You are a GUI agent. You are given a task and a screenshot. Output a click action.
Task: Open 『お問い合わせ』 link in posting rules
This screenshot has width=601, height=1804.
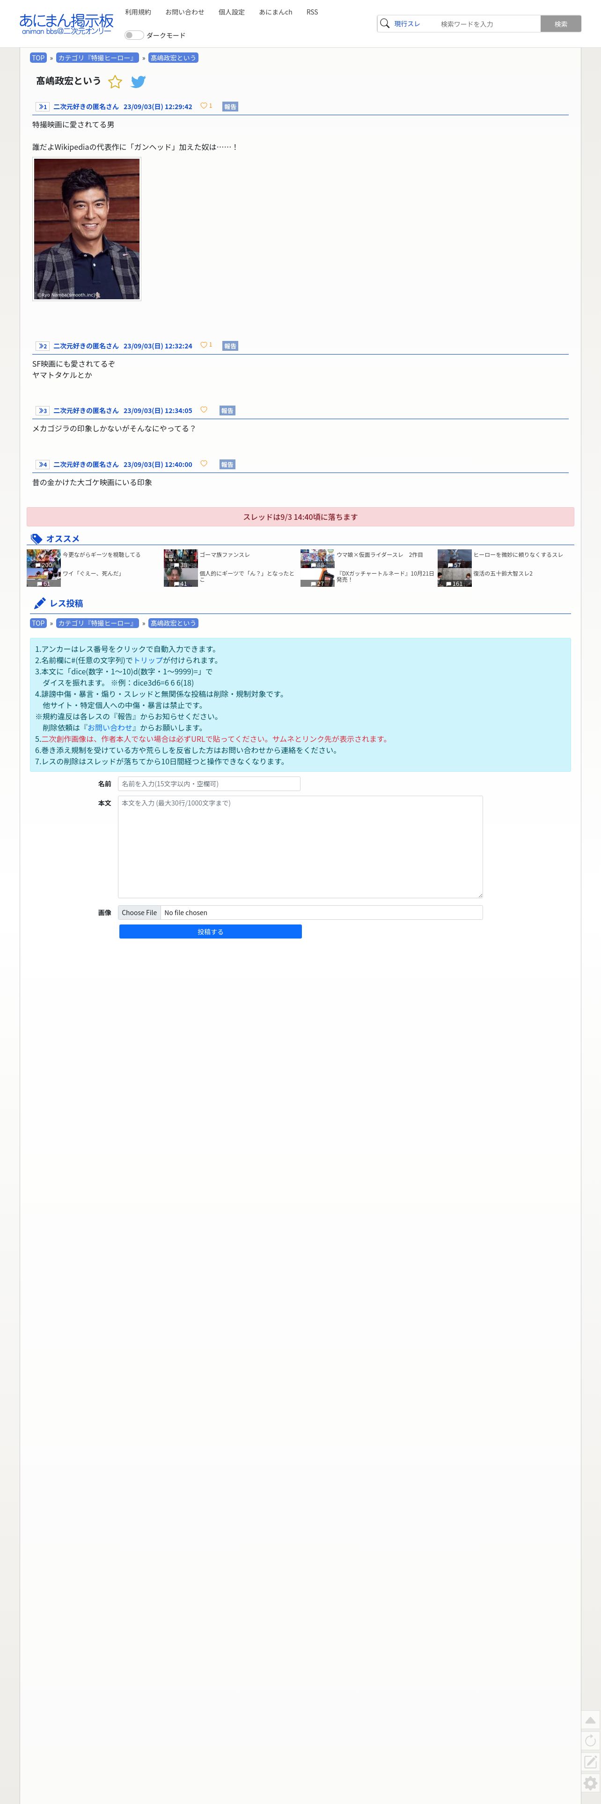click(109, 728)
